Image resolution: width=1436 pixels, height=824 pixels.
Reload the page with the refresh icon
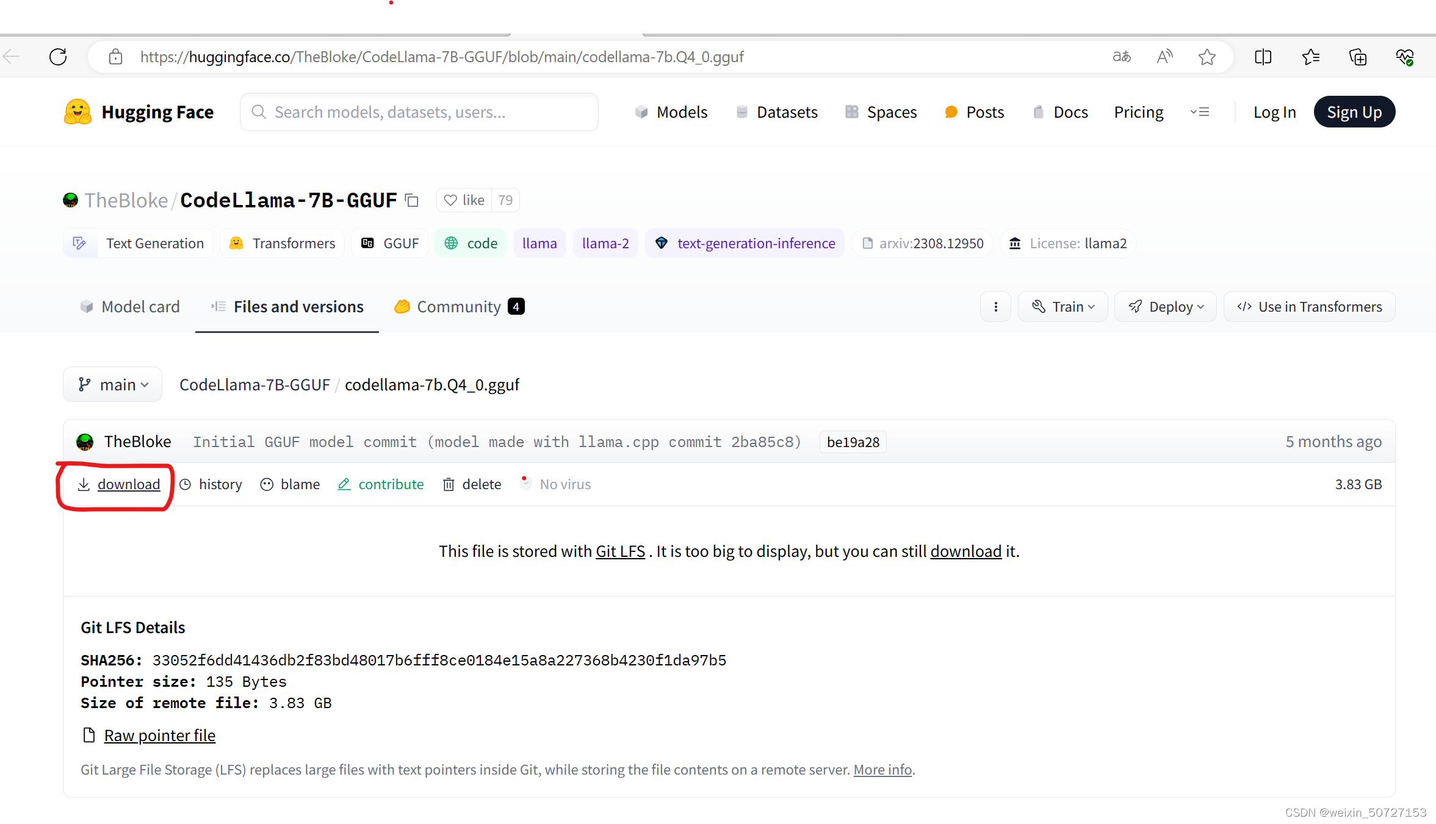coord(58,57)
